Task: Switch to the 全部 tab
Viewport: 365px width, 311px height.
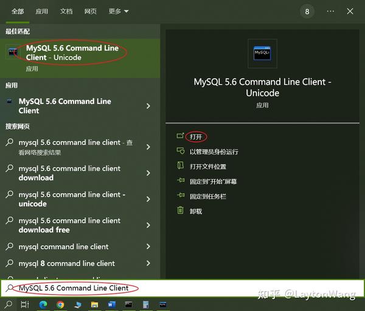Action: (18, 11)
